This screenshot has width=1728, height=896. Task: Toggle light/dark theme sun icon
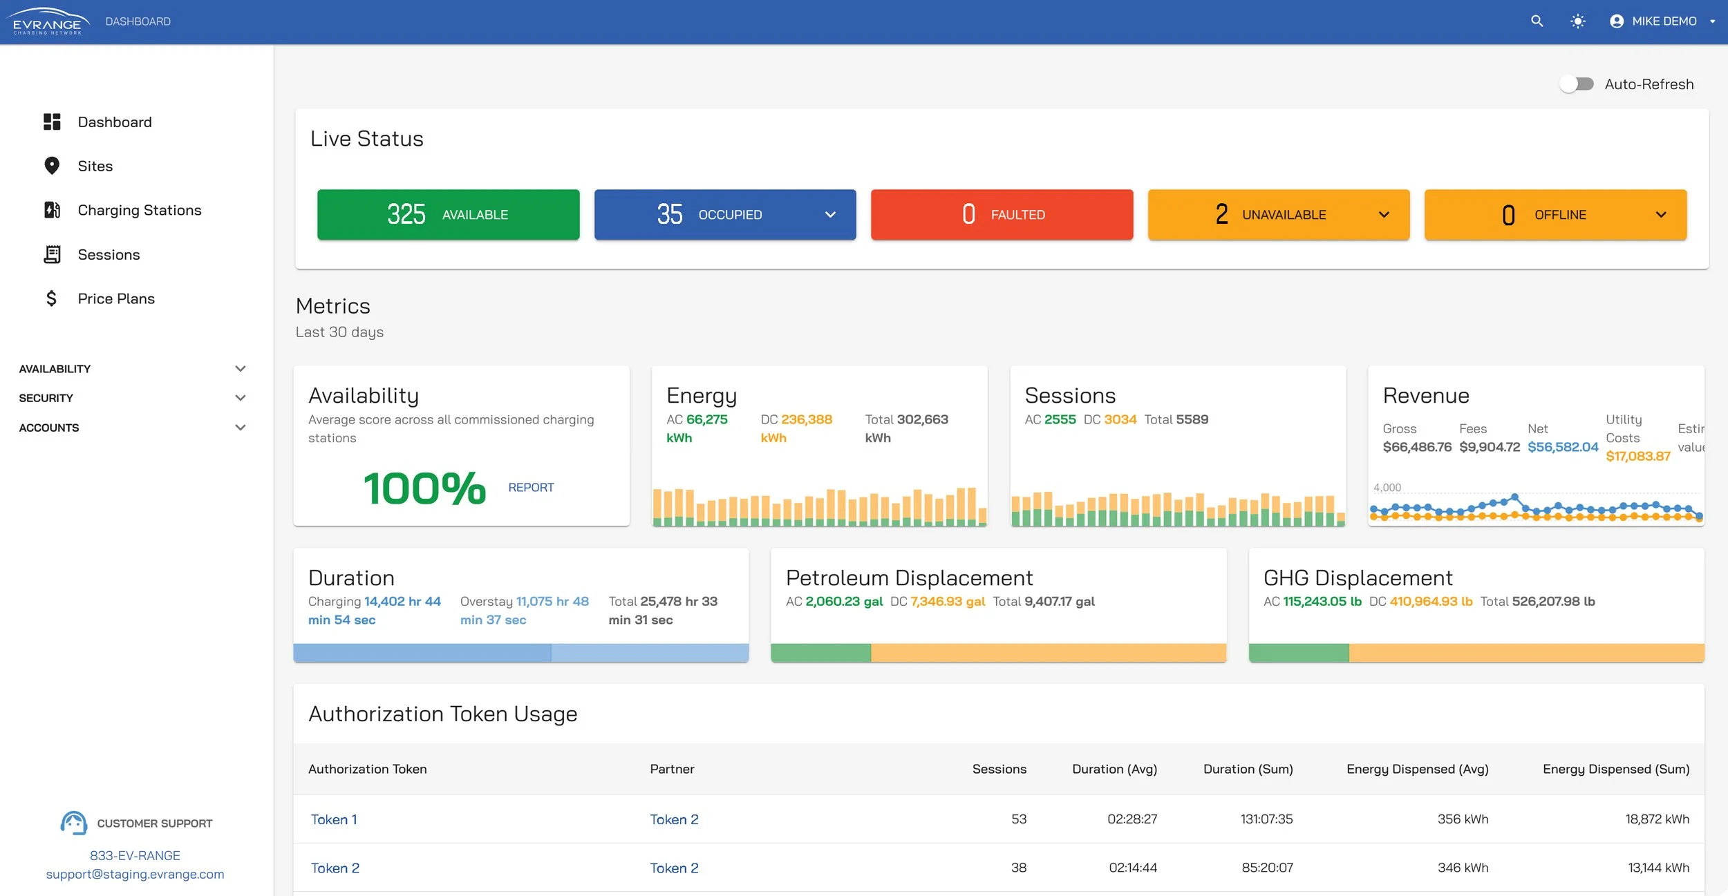pyautogui.click(x=1577, y=21)
